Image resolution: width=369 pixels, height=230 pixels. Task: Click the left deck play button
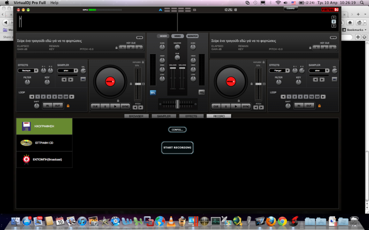click(115, 106)
